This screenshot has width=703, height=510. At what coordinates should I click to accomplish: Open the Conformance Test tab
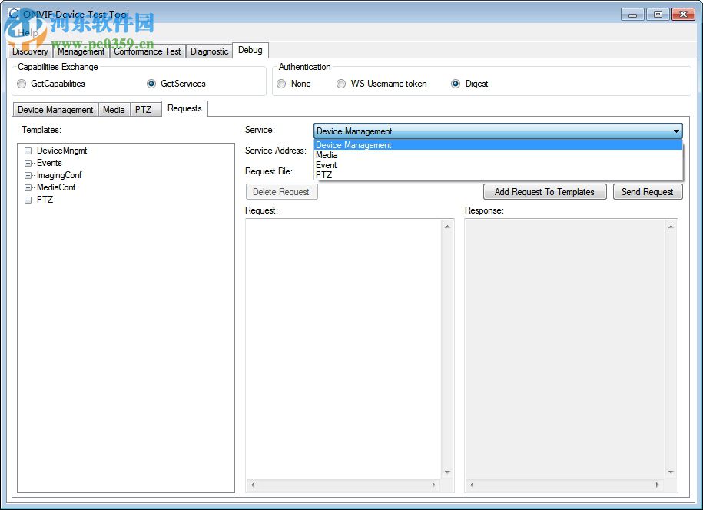[x=148, y=51]
